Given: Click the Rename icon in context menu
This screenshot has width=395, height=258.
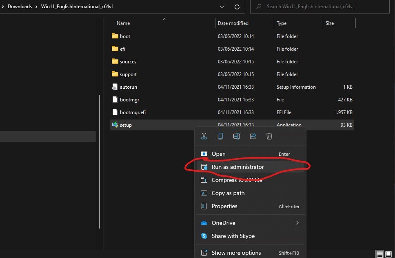Looking at the screenshot, I should click(x=237, y=136).
